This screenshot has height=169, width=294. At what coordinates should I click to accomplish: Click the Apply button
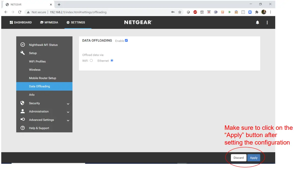click(253, 158)
